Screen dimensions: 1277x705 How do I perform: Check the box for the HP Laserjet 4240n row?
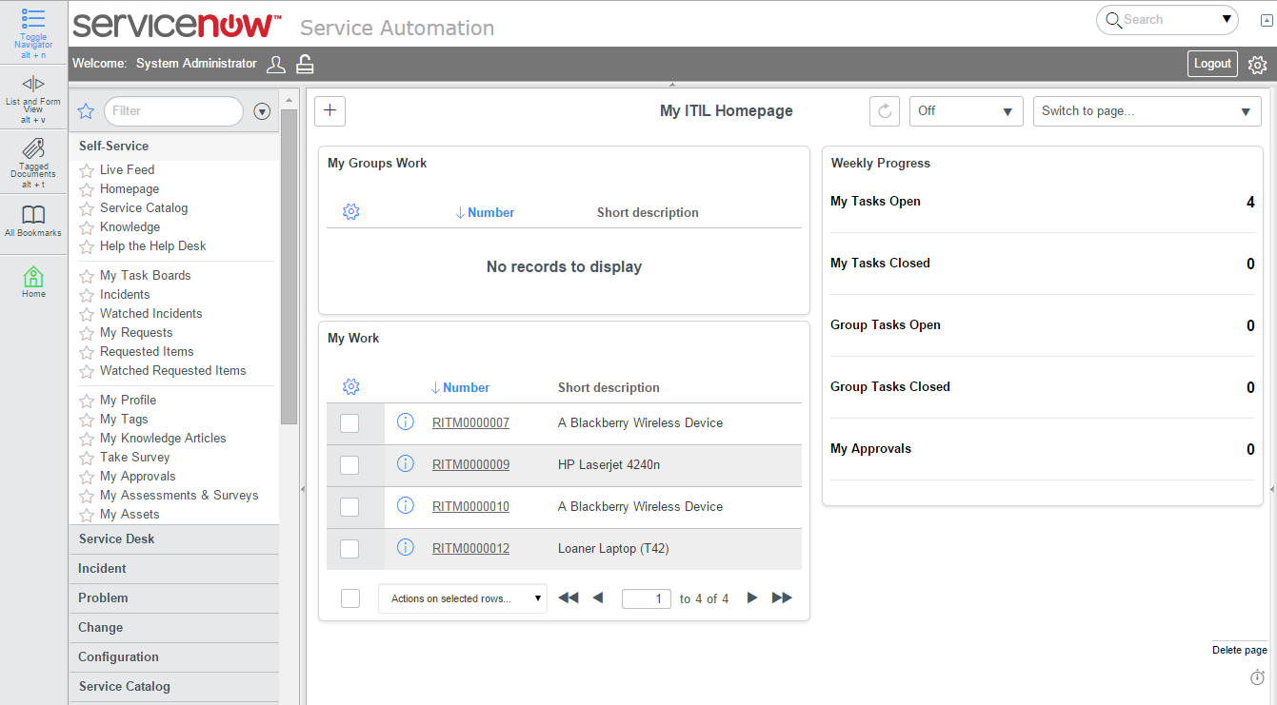pyautogui.click(x=349, y=465)
